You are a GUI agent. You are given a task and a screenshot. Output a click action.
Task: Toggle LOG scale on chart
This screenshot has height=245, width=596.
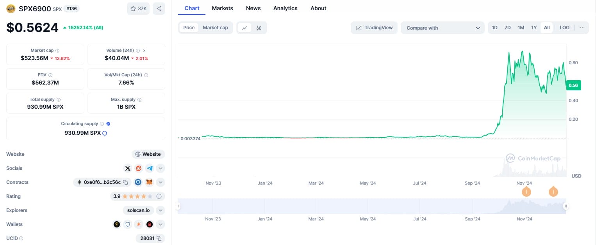coord(565,28)
